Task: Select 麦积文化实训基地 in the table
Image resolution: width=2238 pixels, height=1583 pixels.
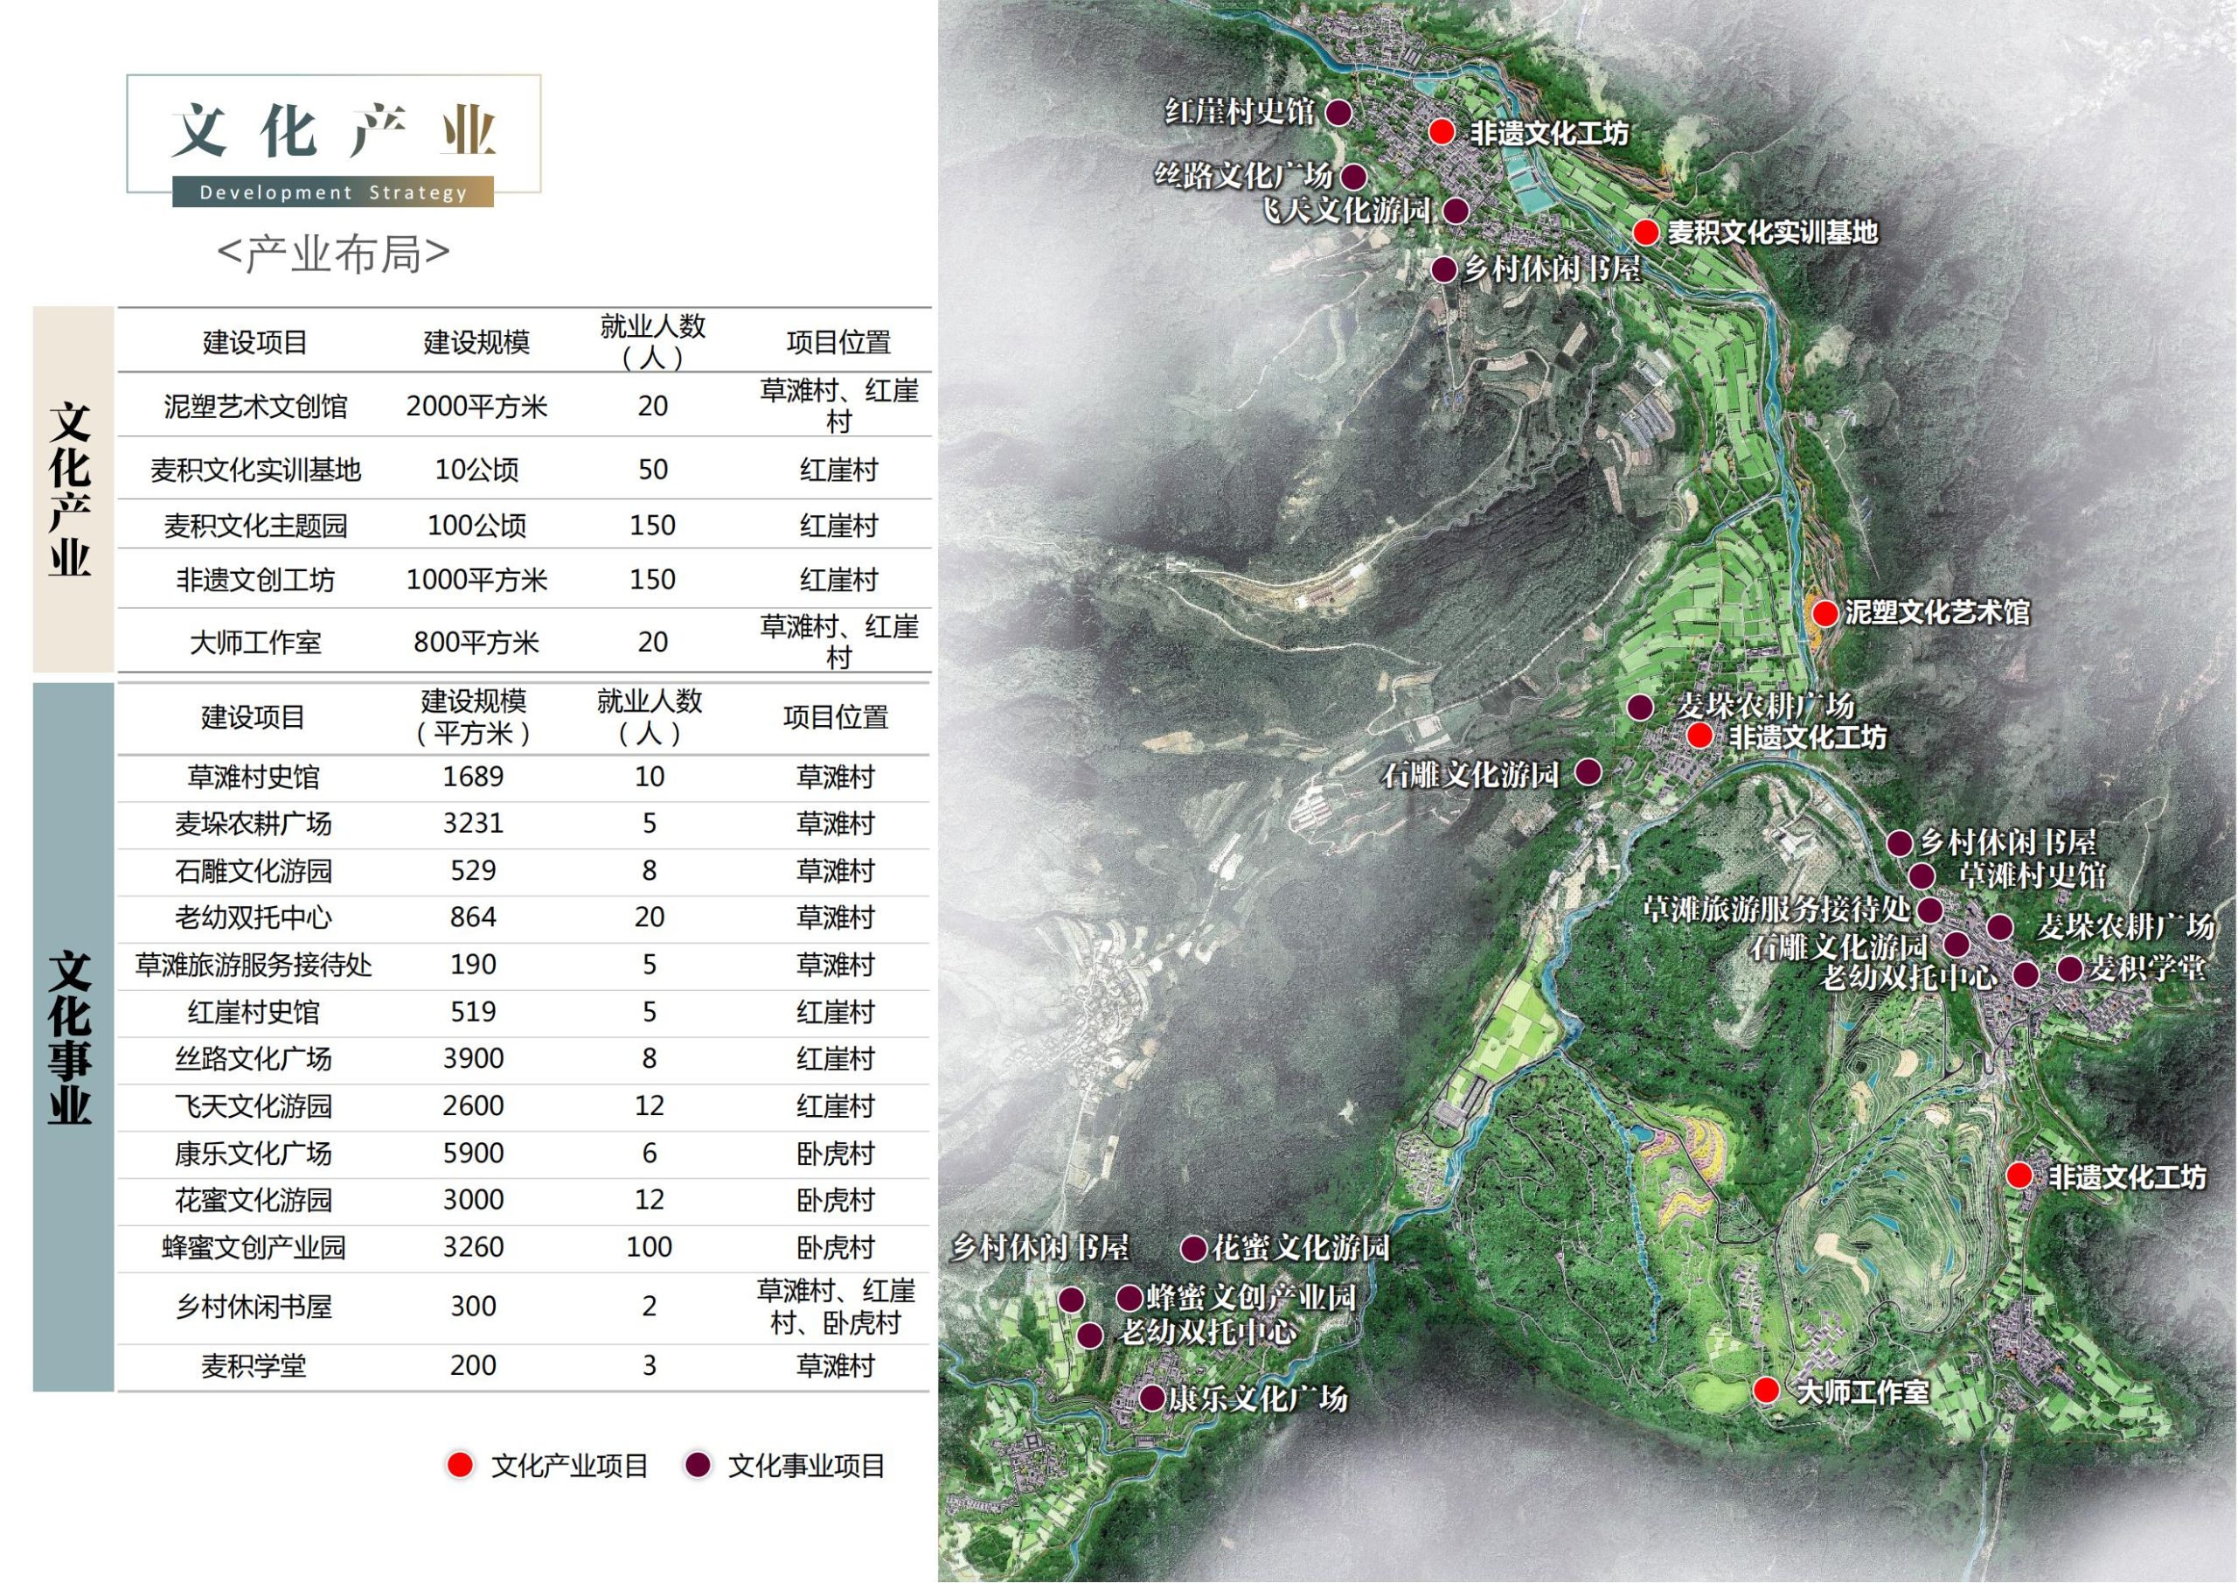Action: point(255,471)
